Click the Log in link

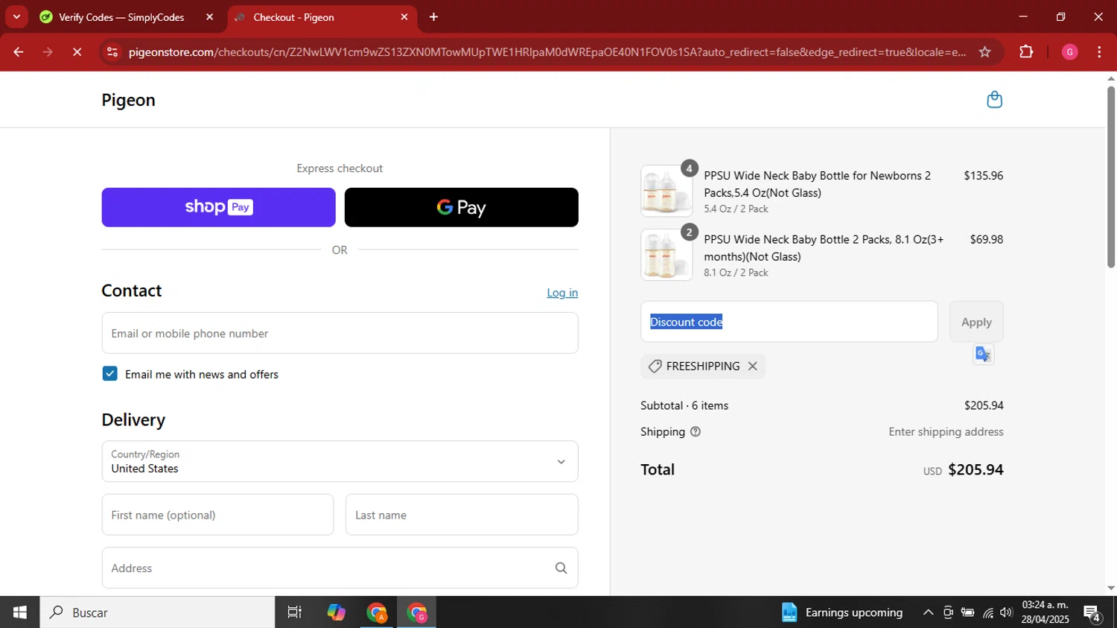(x=562, y=293)
